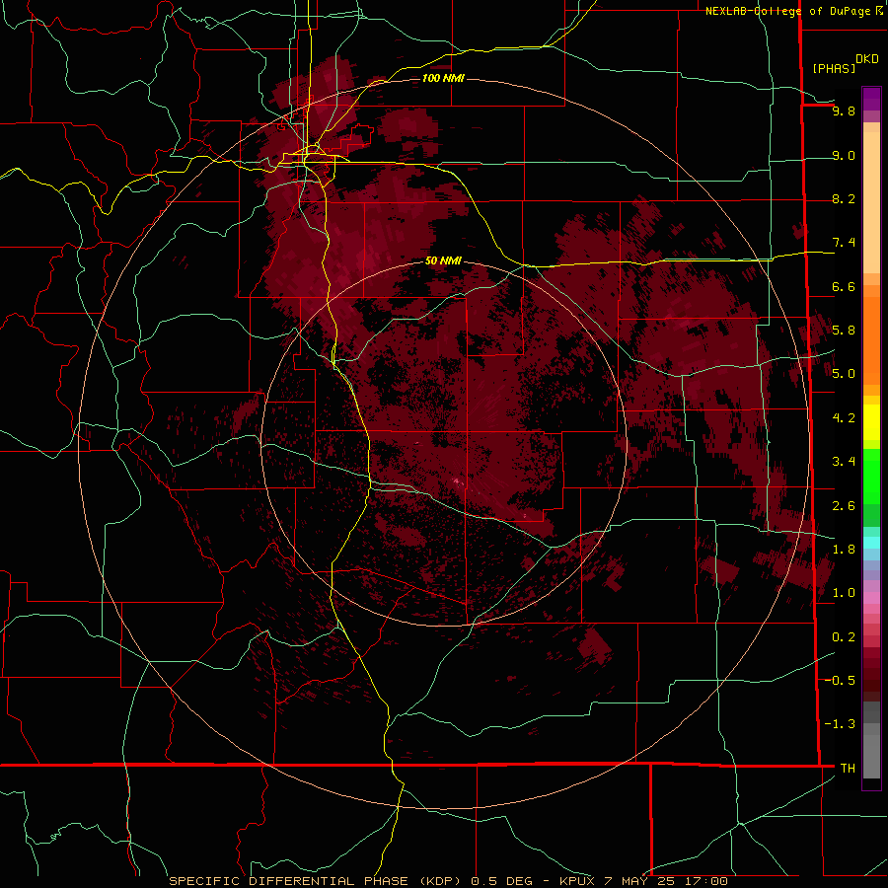Click the 7.4 scale value

point(844,243)
